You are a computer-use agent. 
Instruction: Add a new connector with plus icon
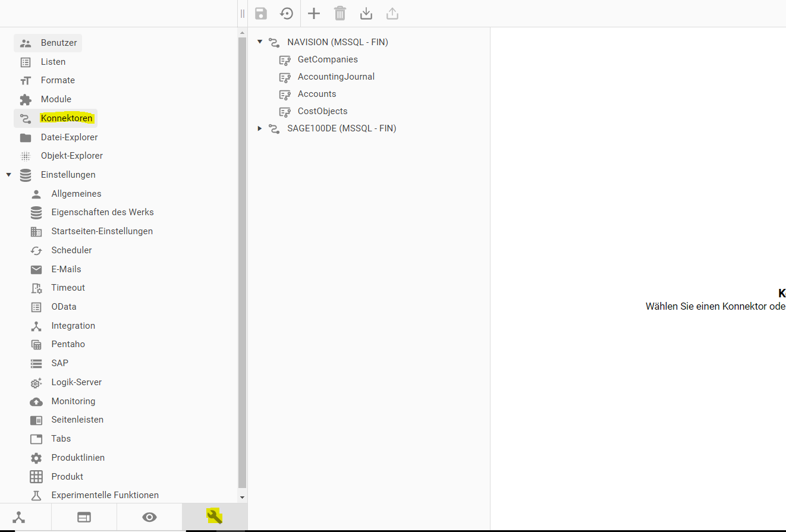313,14
